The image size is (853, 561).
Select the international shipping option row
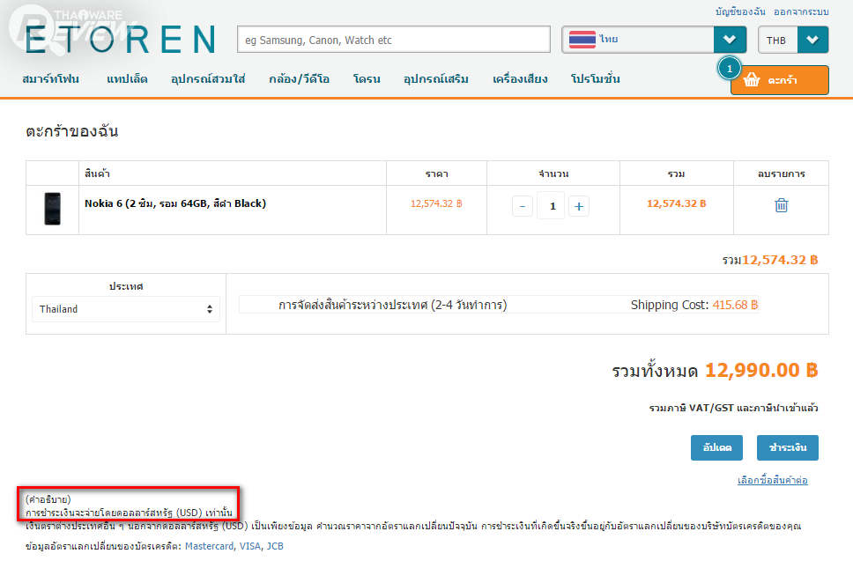click(x=498, y=305)
